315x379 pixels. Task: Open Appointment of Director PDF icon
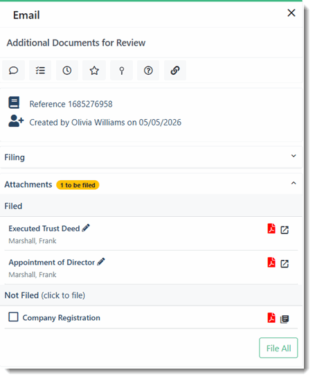tap(271, 263)
